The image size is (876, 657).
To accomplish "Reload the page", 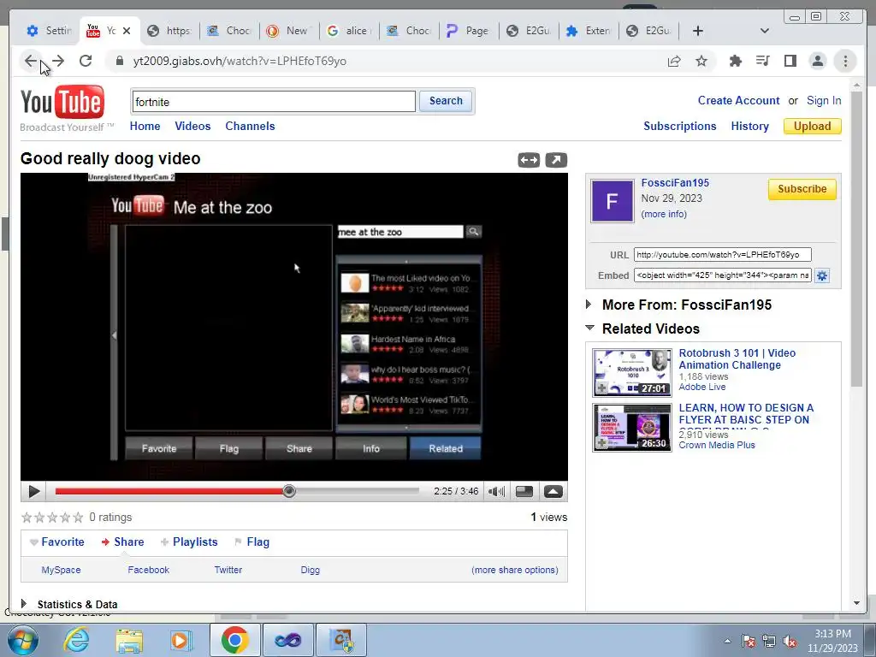I will coord(86,61).
